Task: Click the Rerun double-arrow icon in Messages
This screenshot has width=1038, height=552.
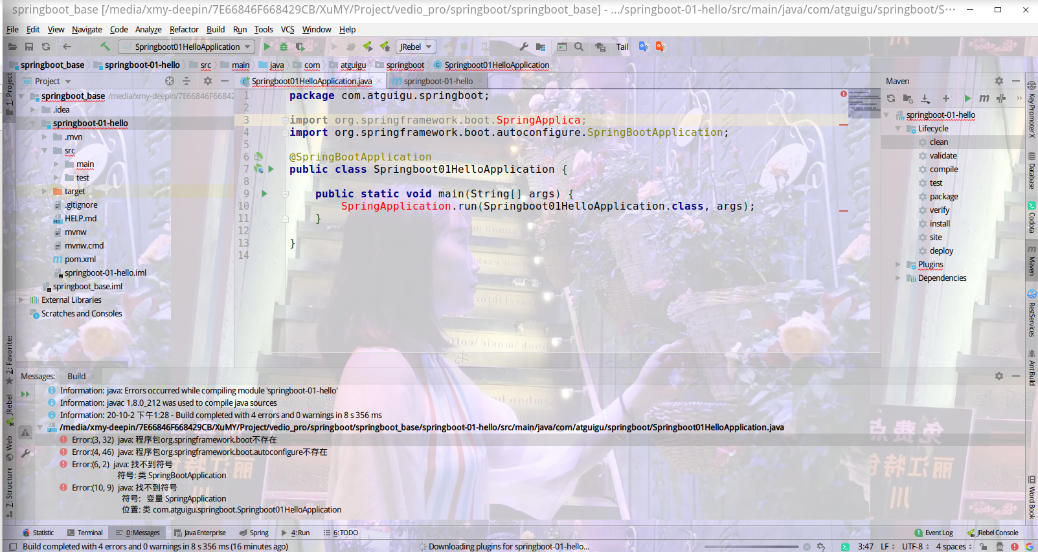Action: click(25, 394)
